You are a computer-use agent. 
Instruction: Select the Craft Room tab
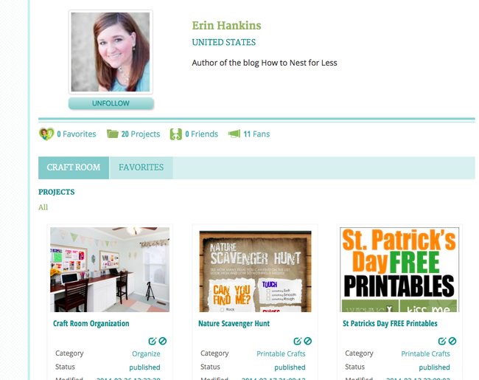pyautogui.click(x=74, y=167)
